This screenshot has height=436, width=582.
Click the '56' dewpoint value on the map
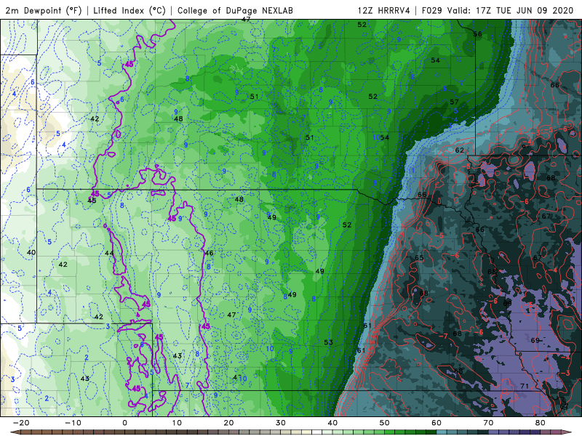point(477,34)
